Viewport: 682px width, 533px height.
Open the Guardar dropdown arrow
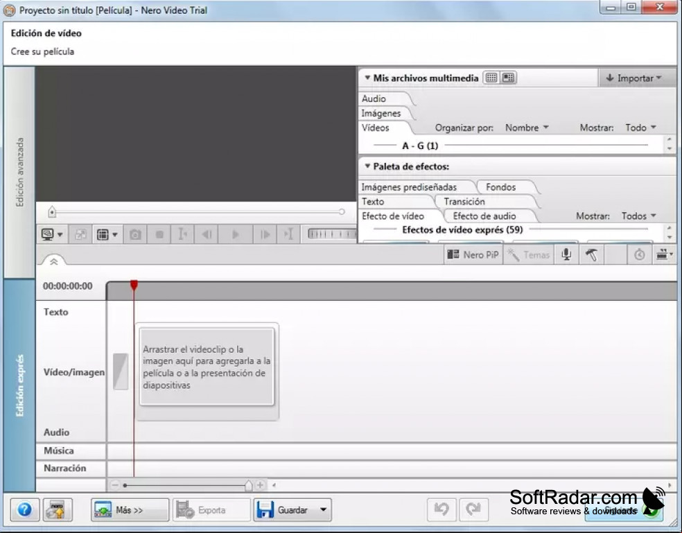323,510
